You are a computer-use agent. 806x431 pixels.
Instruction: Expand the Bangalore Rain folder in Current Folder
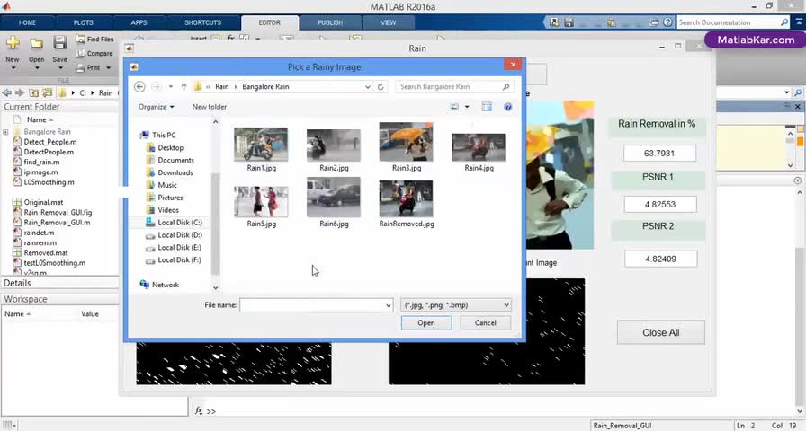click(5, 132)
